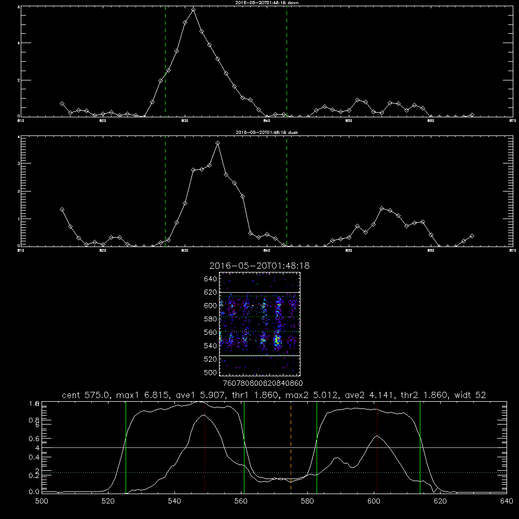Click the left green dashed line in the dusk plot
This screenshot has height=519, width=519.
(165, 191)
